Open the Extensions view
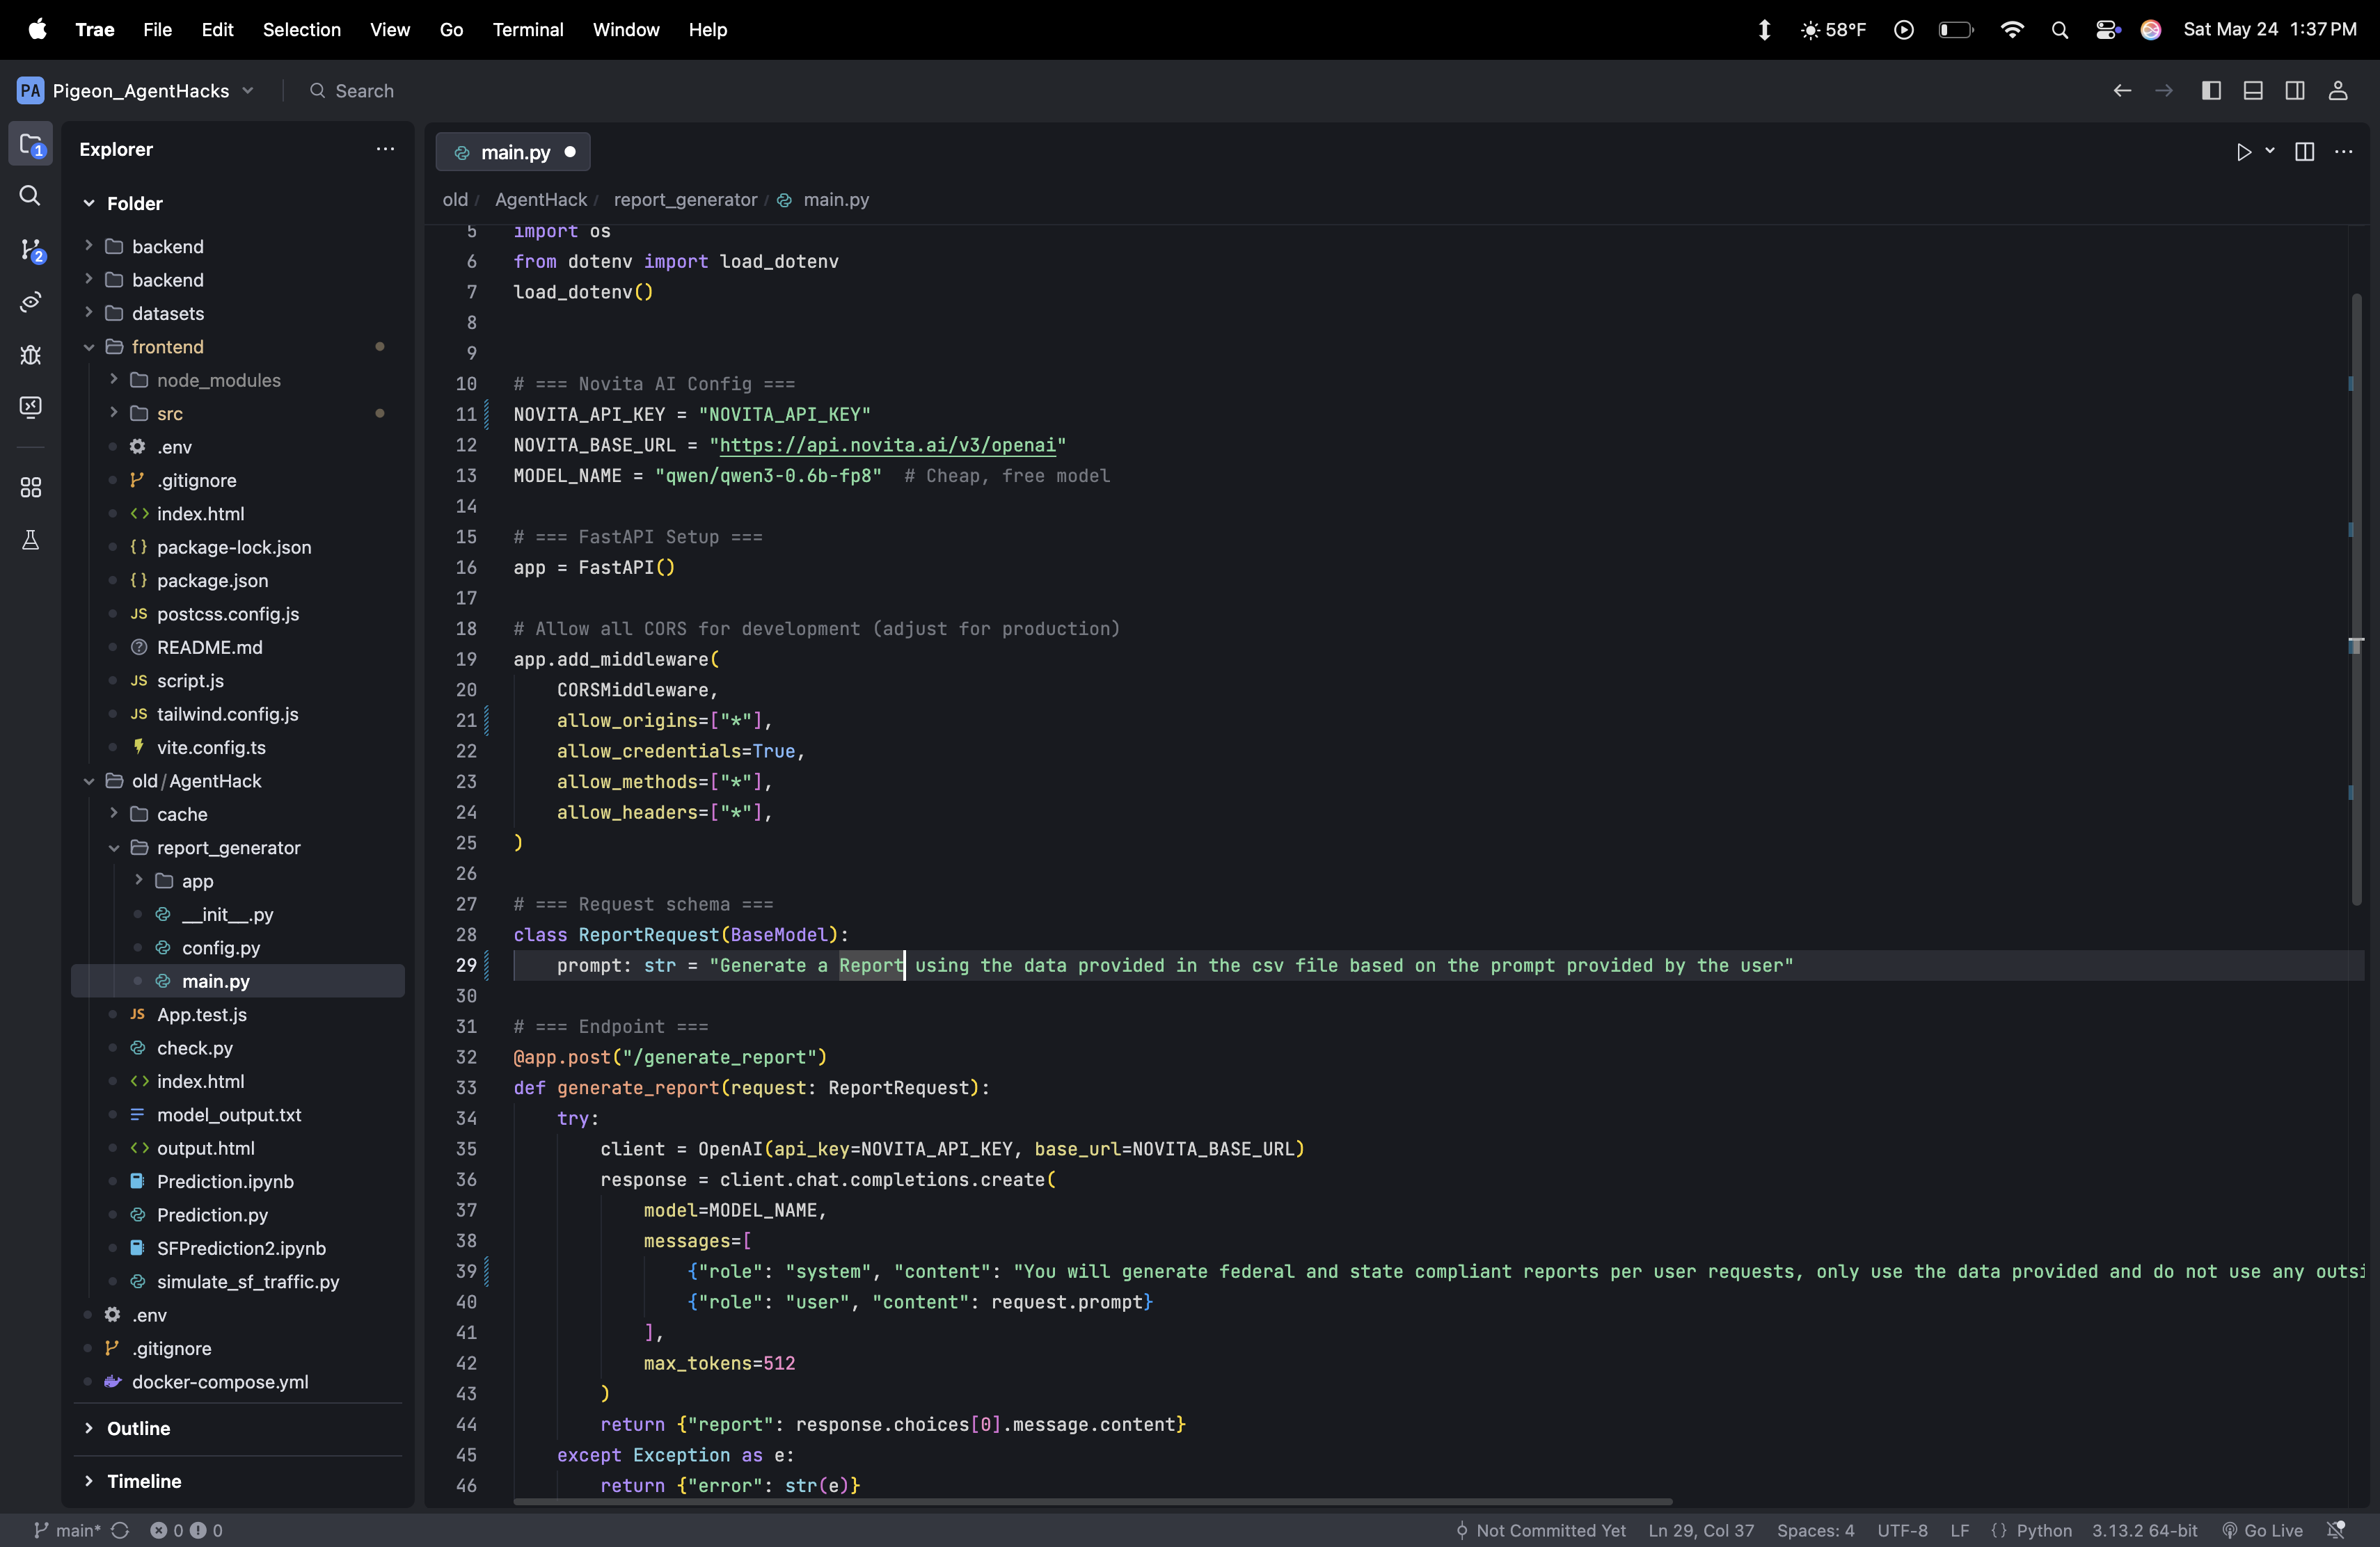The image size is (2380, 1547). coord(30,488)
